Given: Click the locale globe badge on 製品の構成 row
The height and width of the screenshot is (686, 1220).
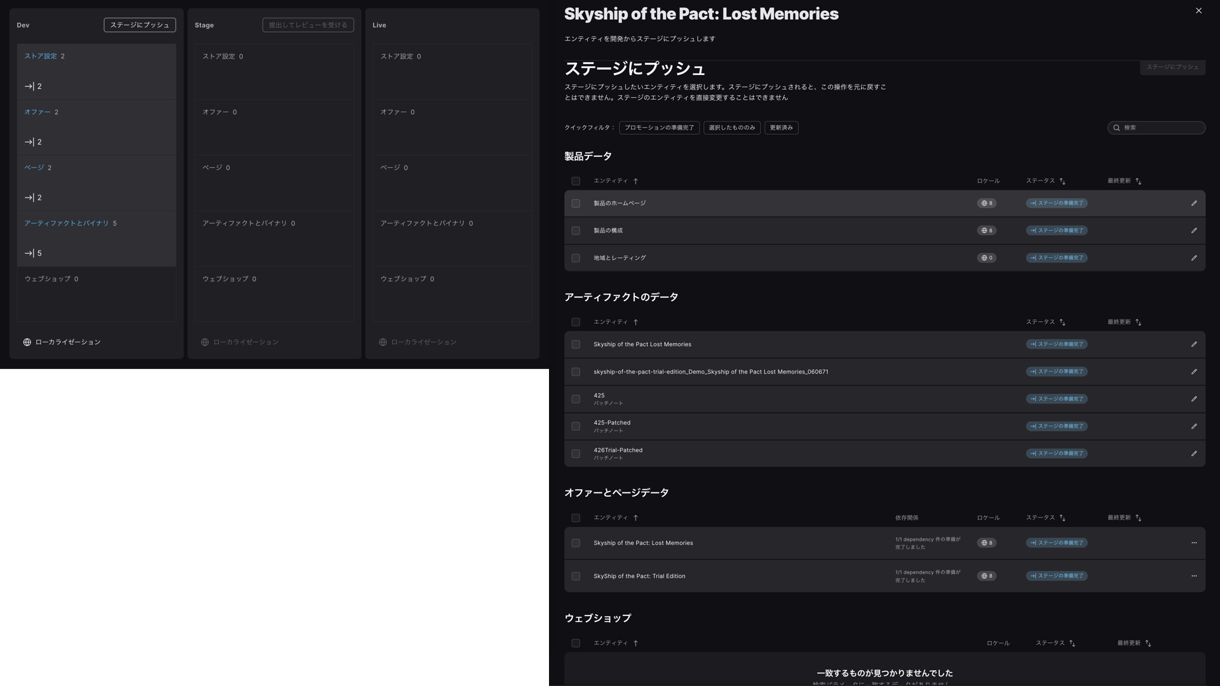Looking at the screenshot, I should click(986, 231).
